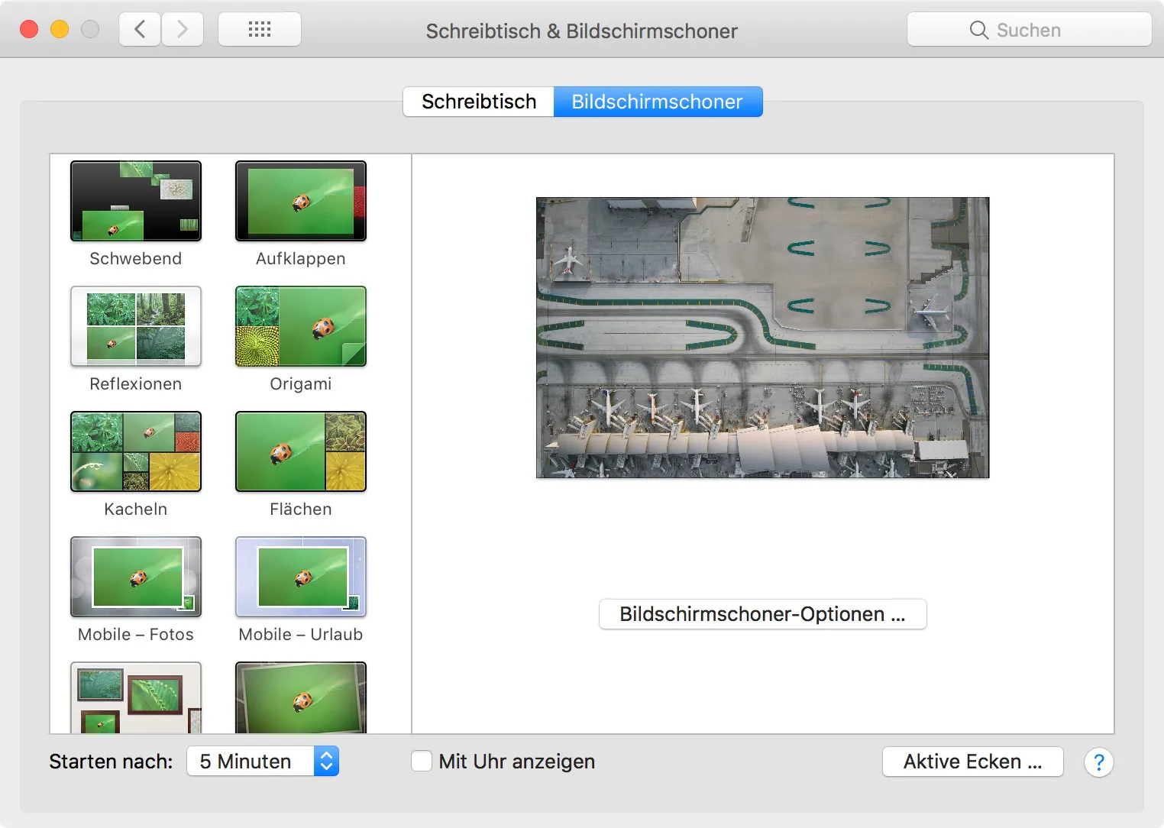Image resolution: width=1164 pixels, height=828 pixels.
Task: Show all preferences via the grid icon
Action: point(260,30)
